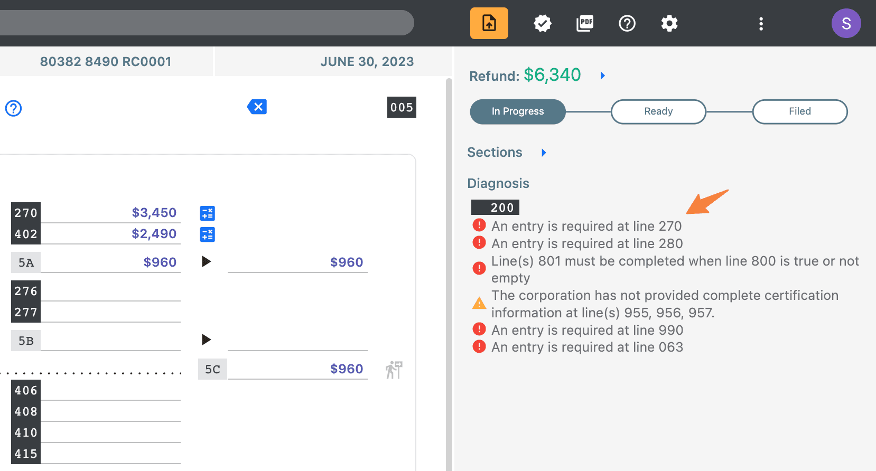
Task: Click the 005 page code badge
Action: click(402, 107)
